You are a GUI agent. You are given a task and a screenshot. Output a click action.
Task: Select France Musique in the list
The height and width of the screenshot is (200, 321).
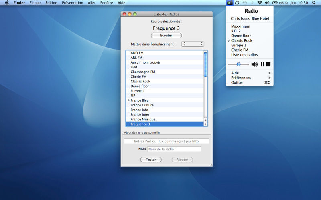[x=165, y=119]
